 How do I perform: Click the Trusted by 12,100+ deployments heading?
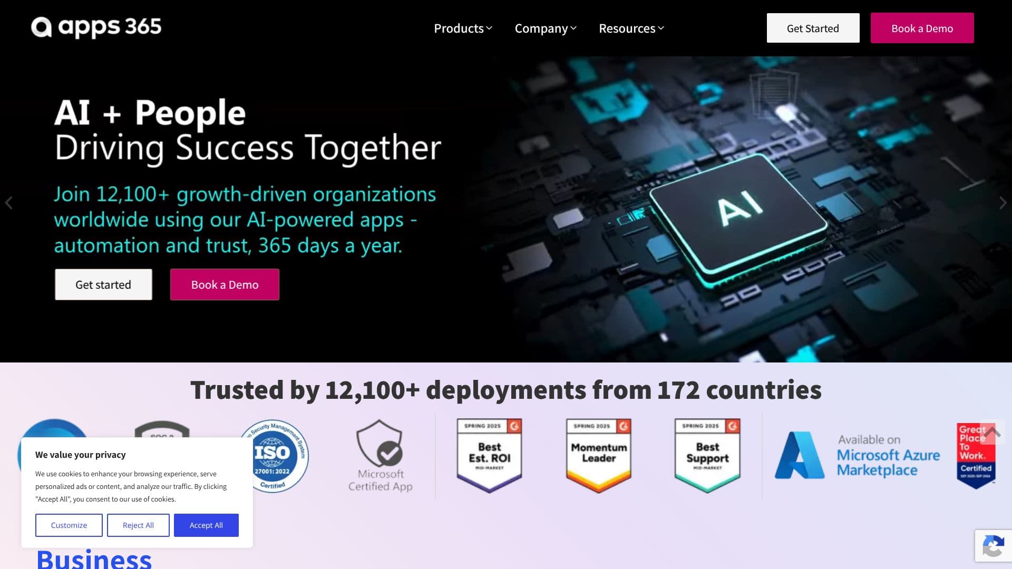click(x=506, y=390)
